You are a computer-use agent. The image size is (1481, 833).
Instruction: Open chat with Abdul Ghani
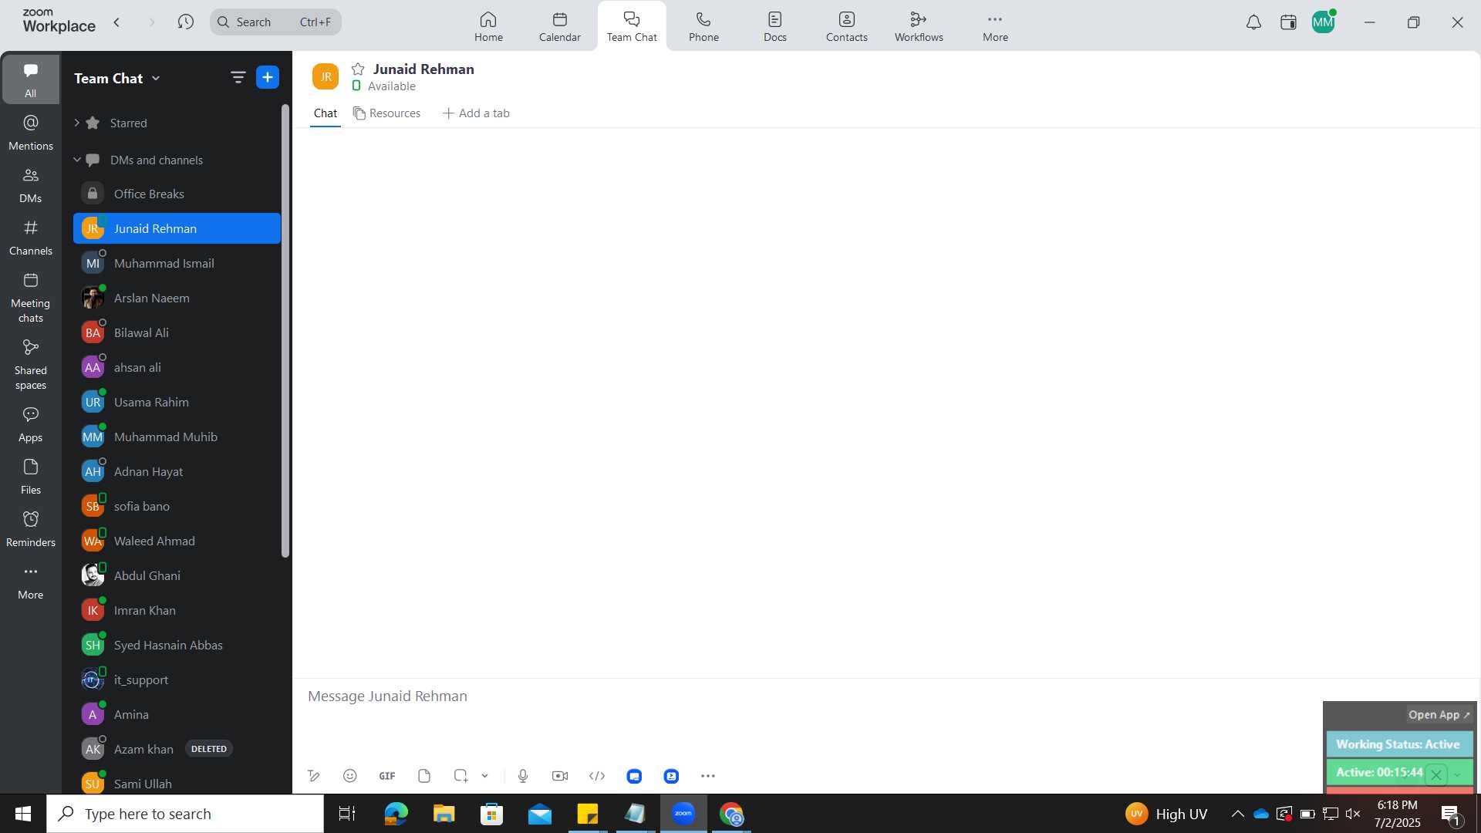(177, 575)
